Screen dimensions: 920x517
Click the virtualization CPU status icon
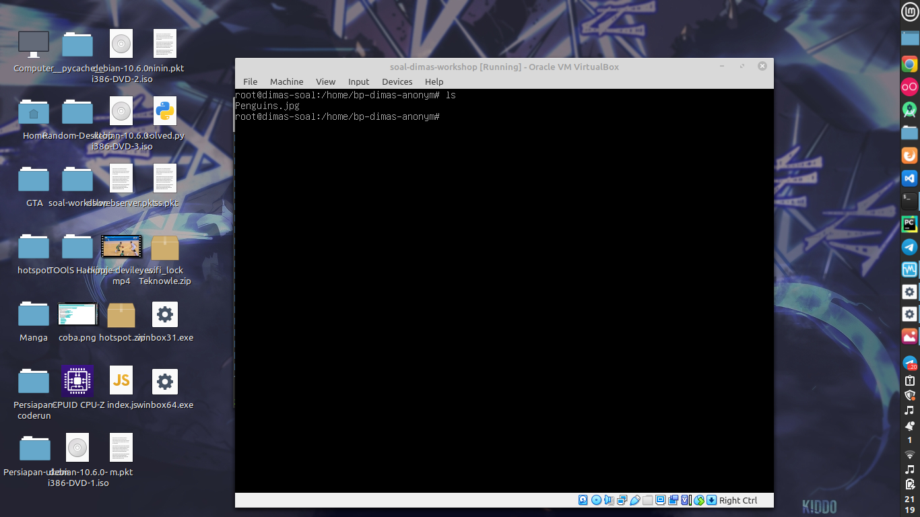[686, 500]
